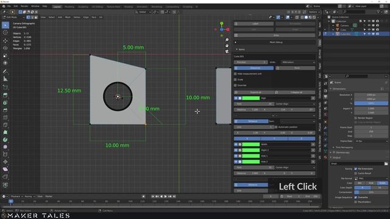Open the 3D-Print sidebar tab

[319, 54]
